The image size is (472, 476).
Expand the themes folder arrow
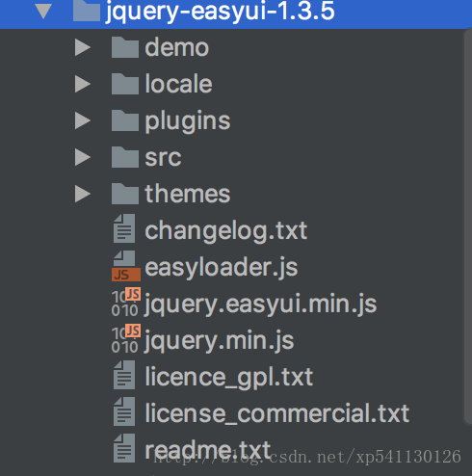click(x=83, y=194)
